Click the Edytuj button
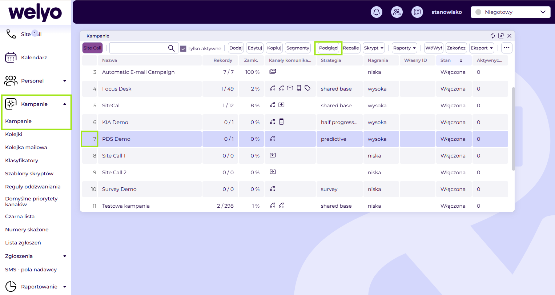The height and width of the screenshot is (295, 555). pos(255,48)
